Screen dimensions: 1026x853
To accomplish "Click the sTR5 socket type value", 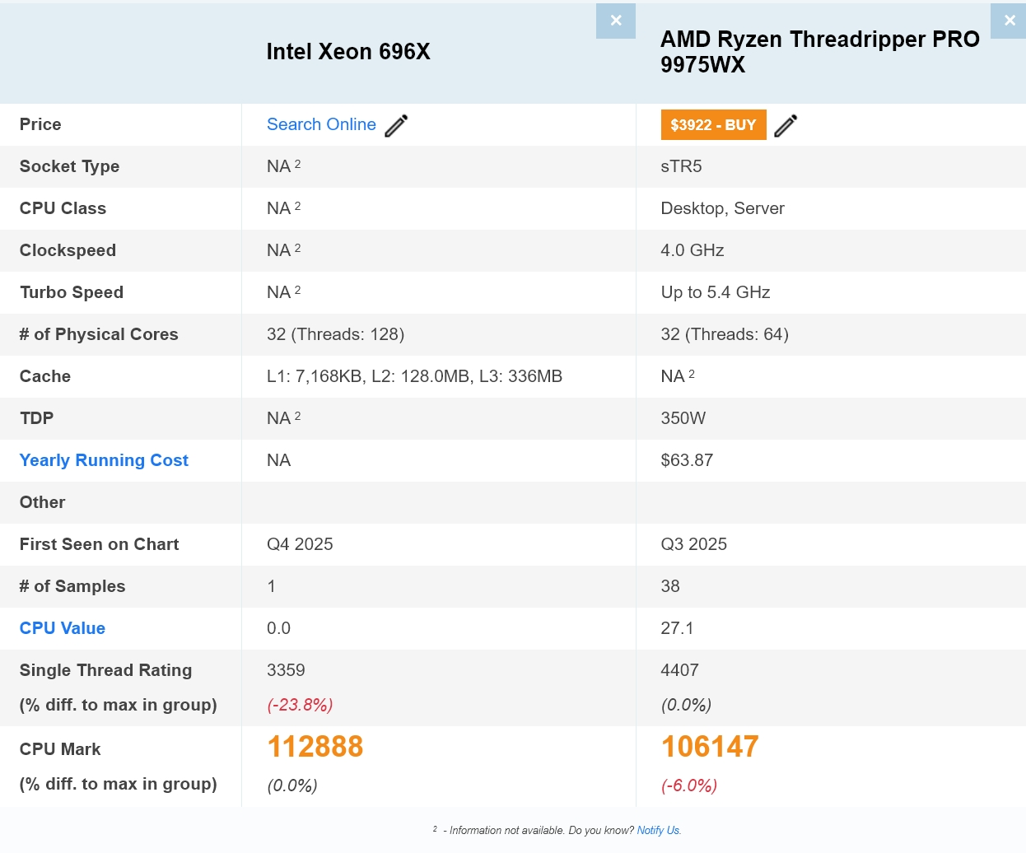I will pyautogui.click(x=682, y=166).
